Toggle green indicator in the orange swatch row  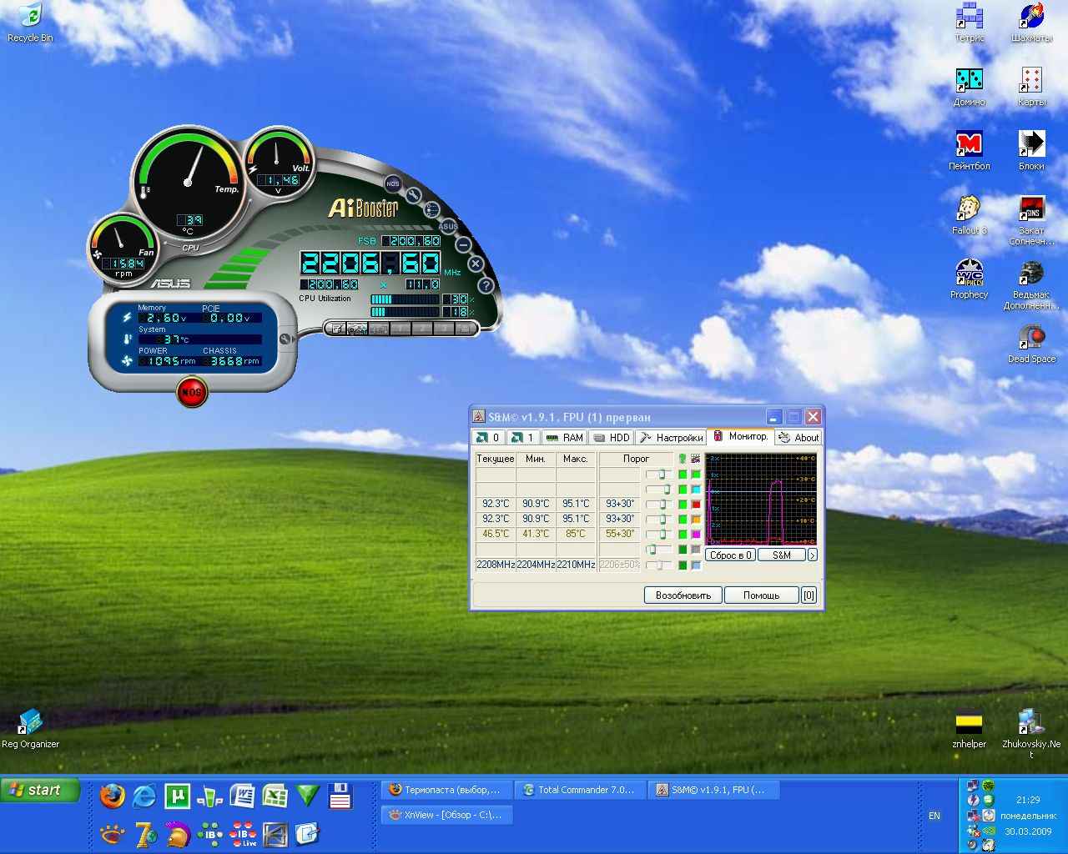tap(683, 519)
